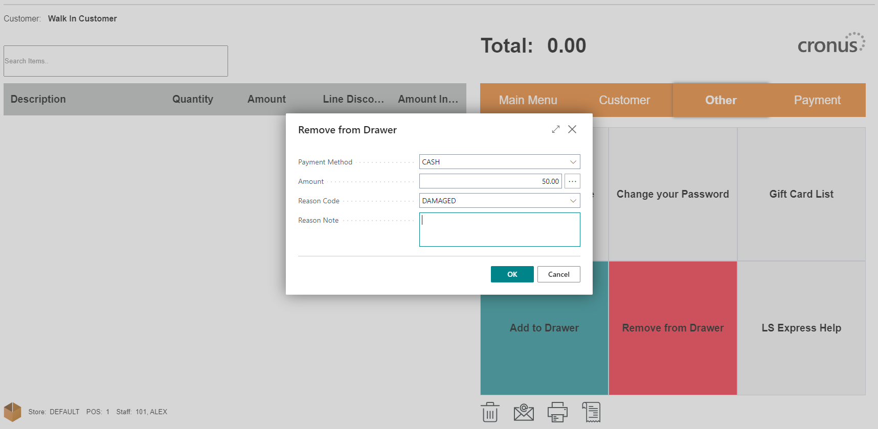Click the Search Items field
Screen dimensions: 878x429
pos(116,61)
